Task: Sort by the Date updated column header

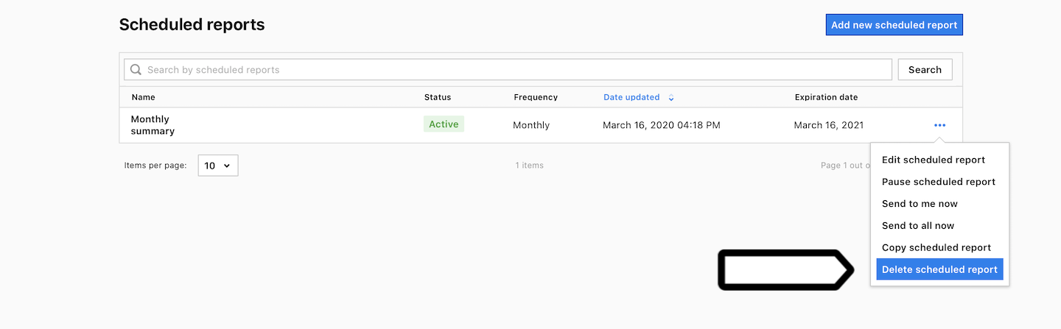Action: click(x=631, y=97)
